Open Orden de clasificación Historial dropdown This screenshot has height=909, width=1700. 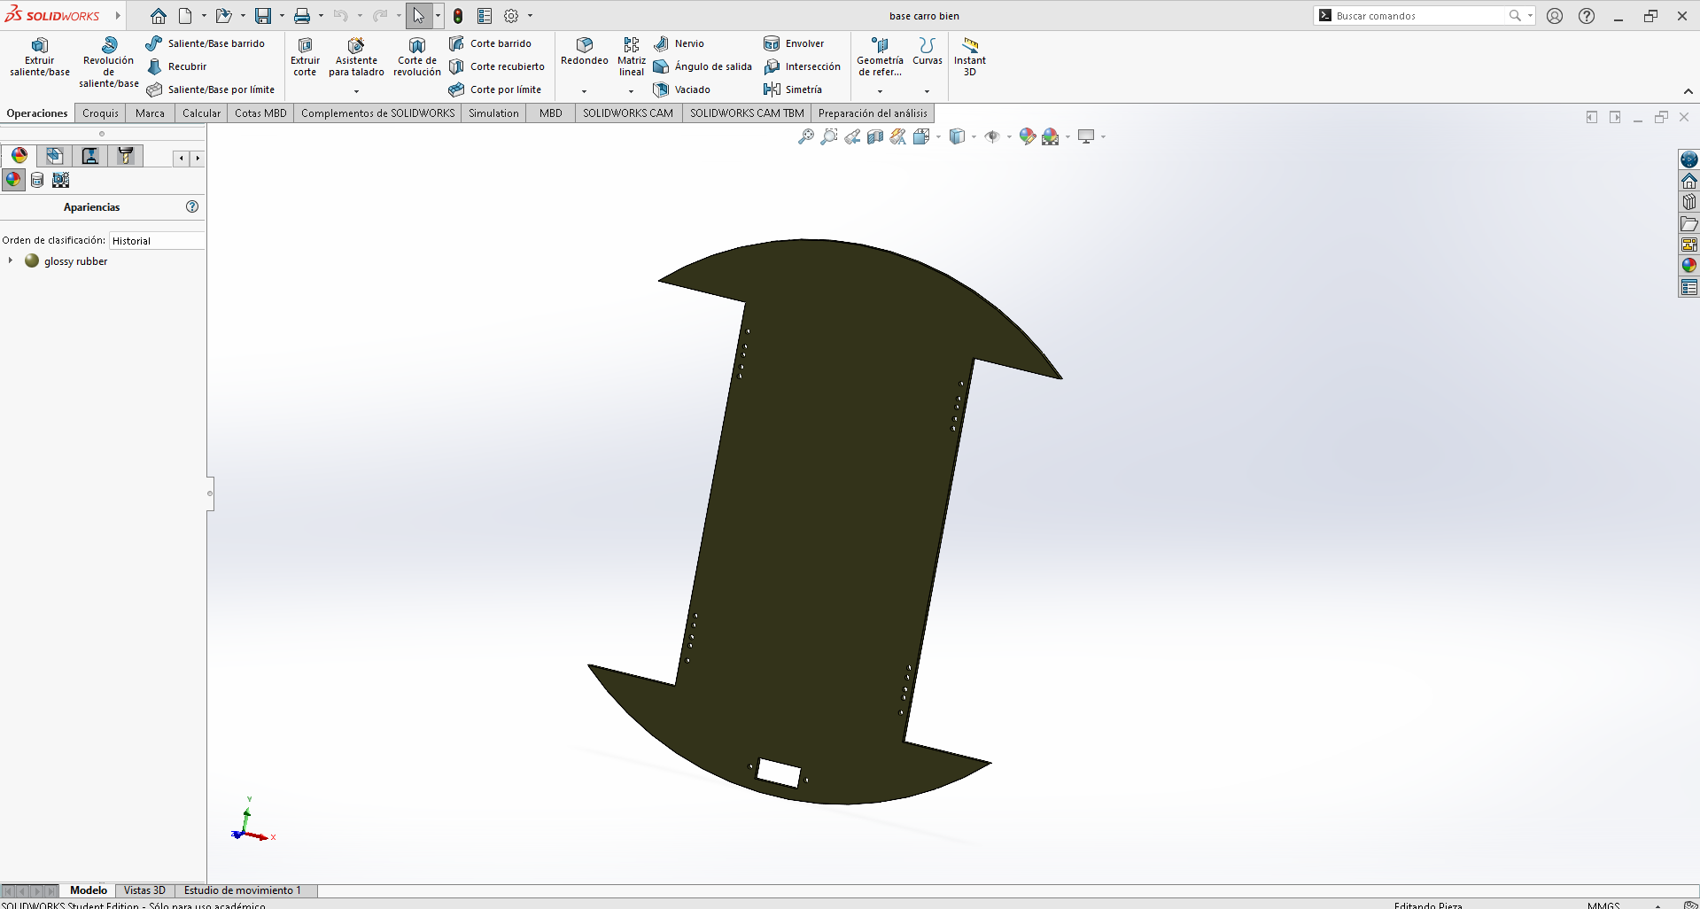pyautogui.click(x=157, y=241)
